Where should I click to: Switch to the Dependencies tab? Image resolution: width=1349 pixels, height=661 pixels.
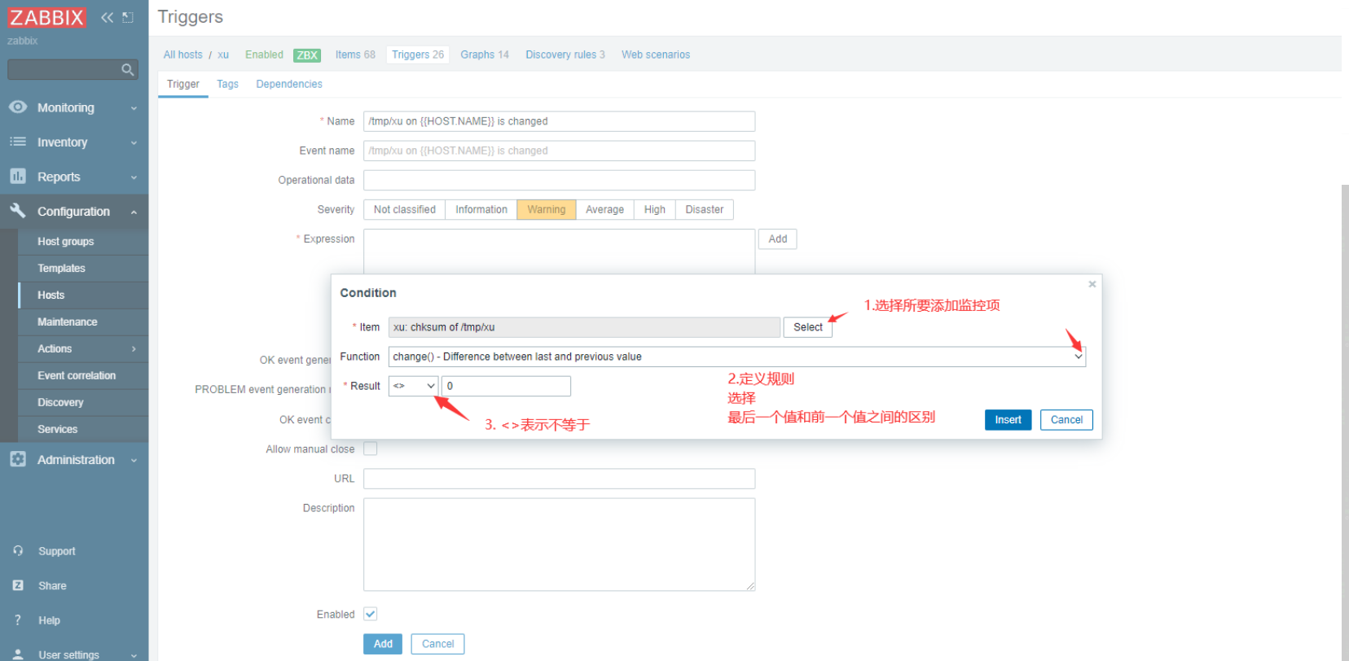pyautogui.click(x=289, y=84)
